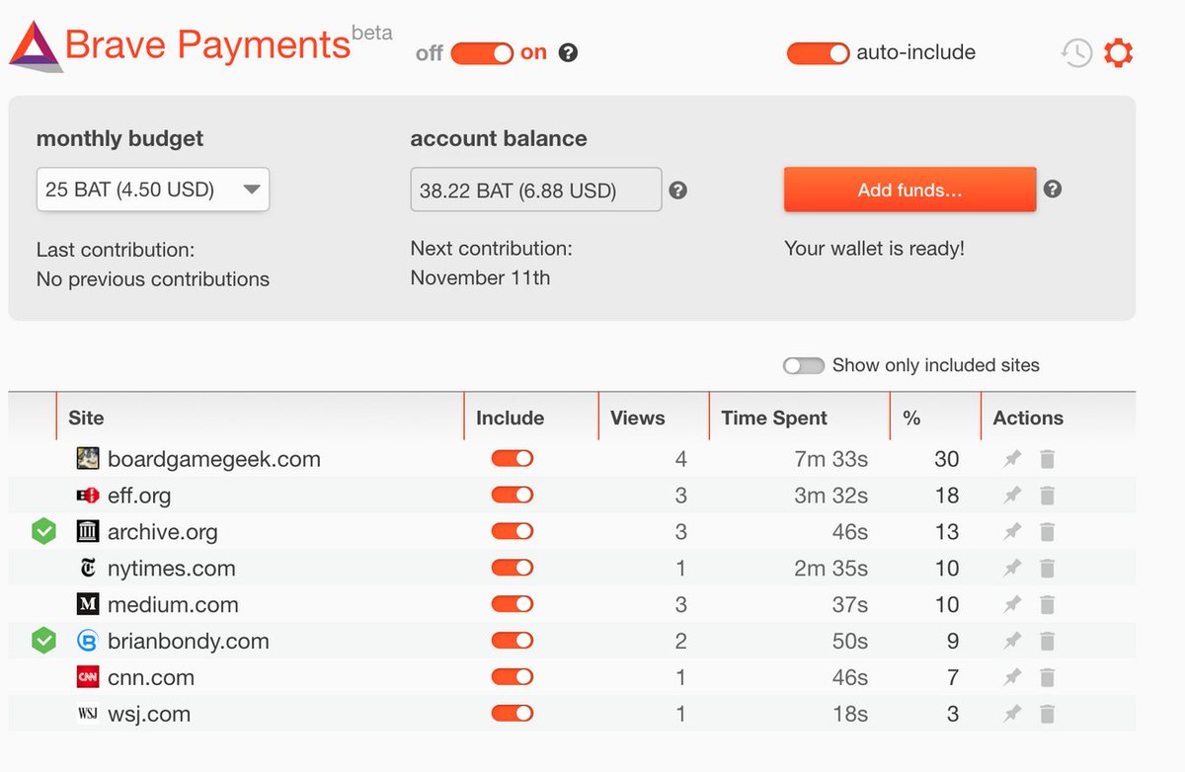Pin cnn.com site
This screenshot has height=772, width=1185.
pos(1012,677)
